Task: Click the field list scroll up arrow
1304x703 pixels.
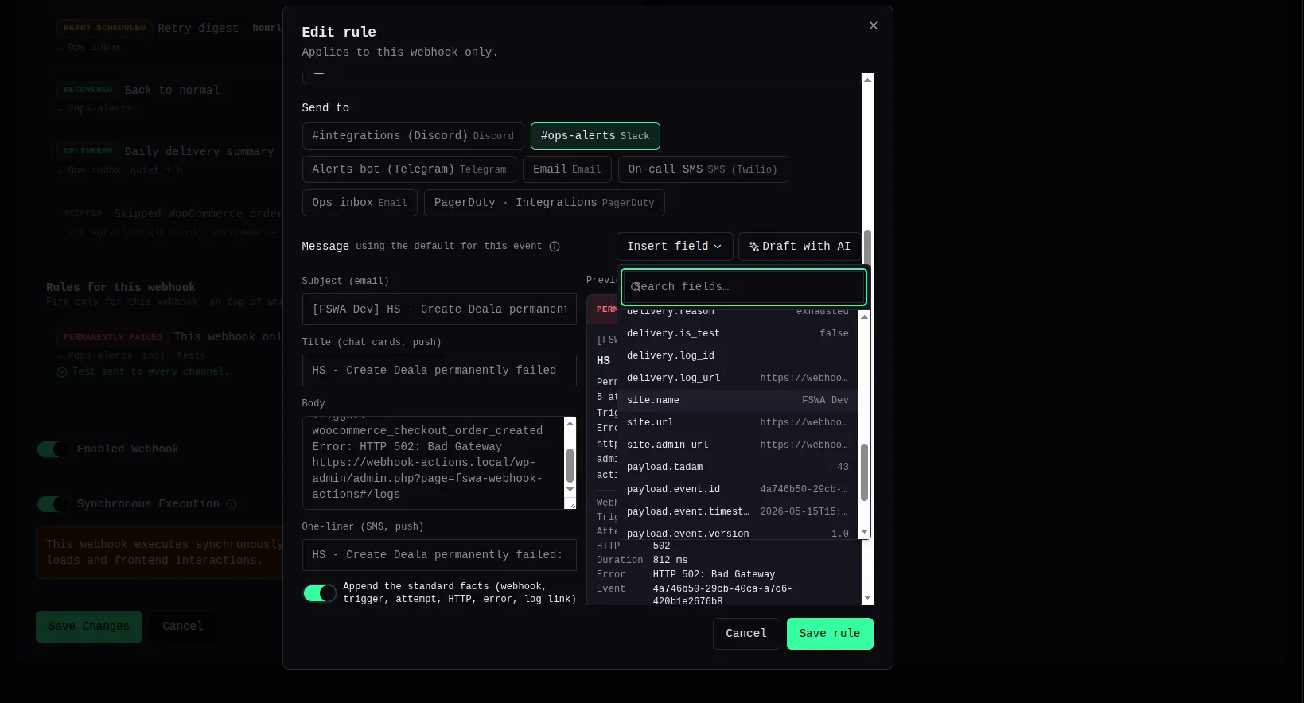Action: click(865, 317)
